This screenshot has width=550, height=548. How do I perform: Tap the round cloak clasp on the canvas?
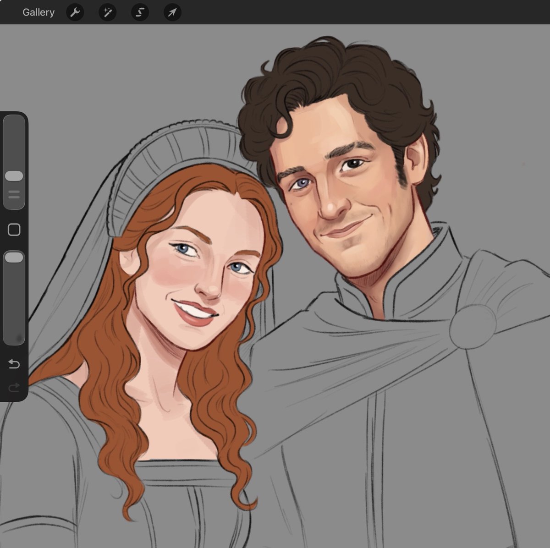coord(473,327)
